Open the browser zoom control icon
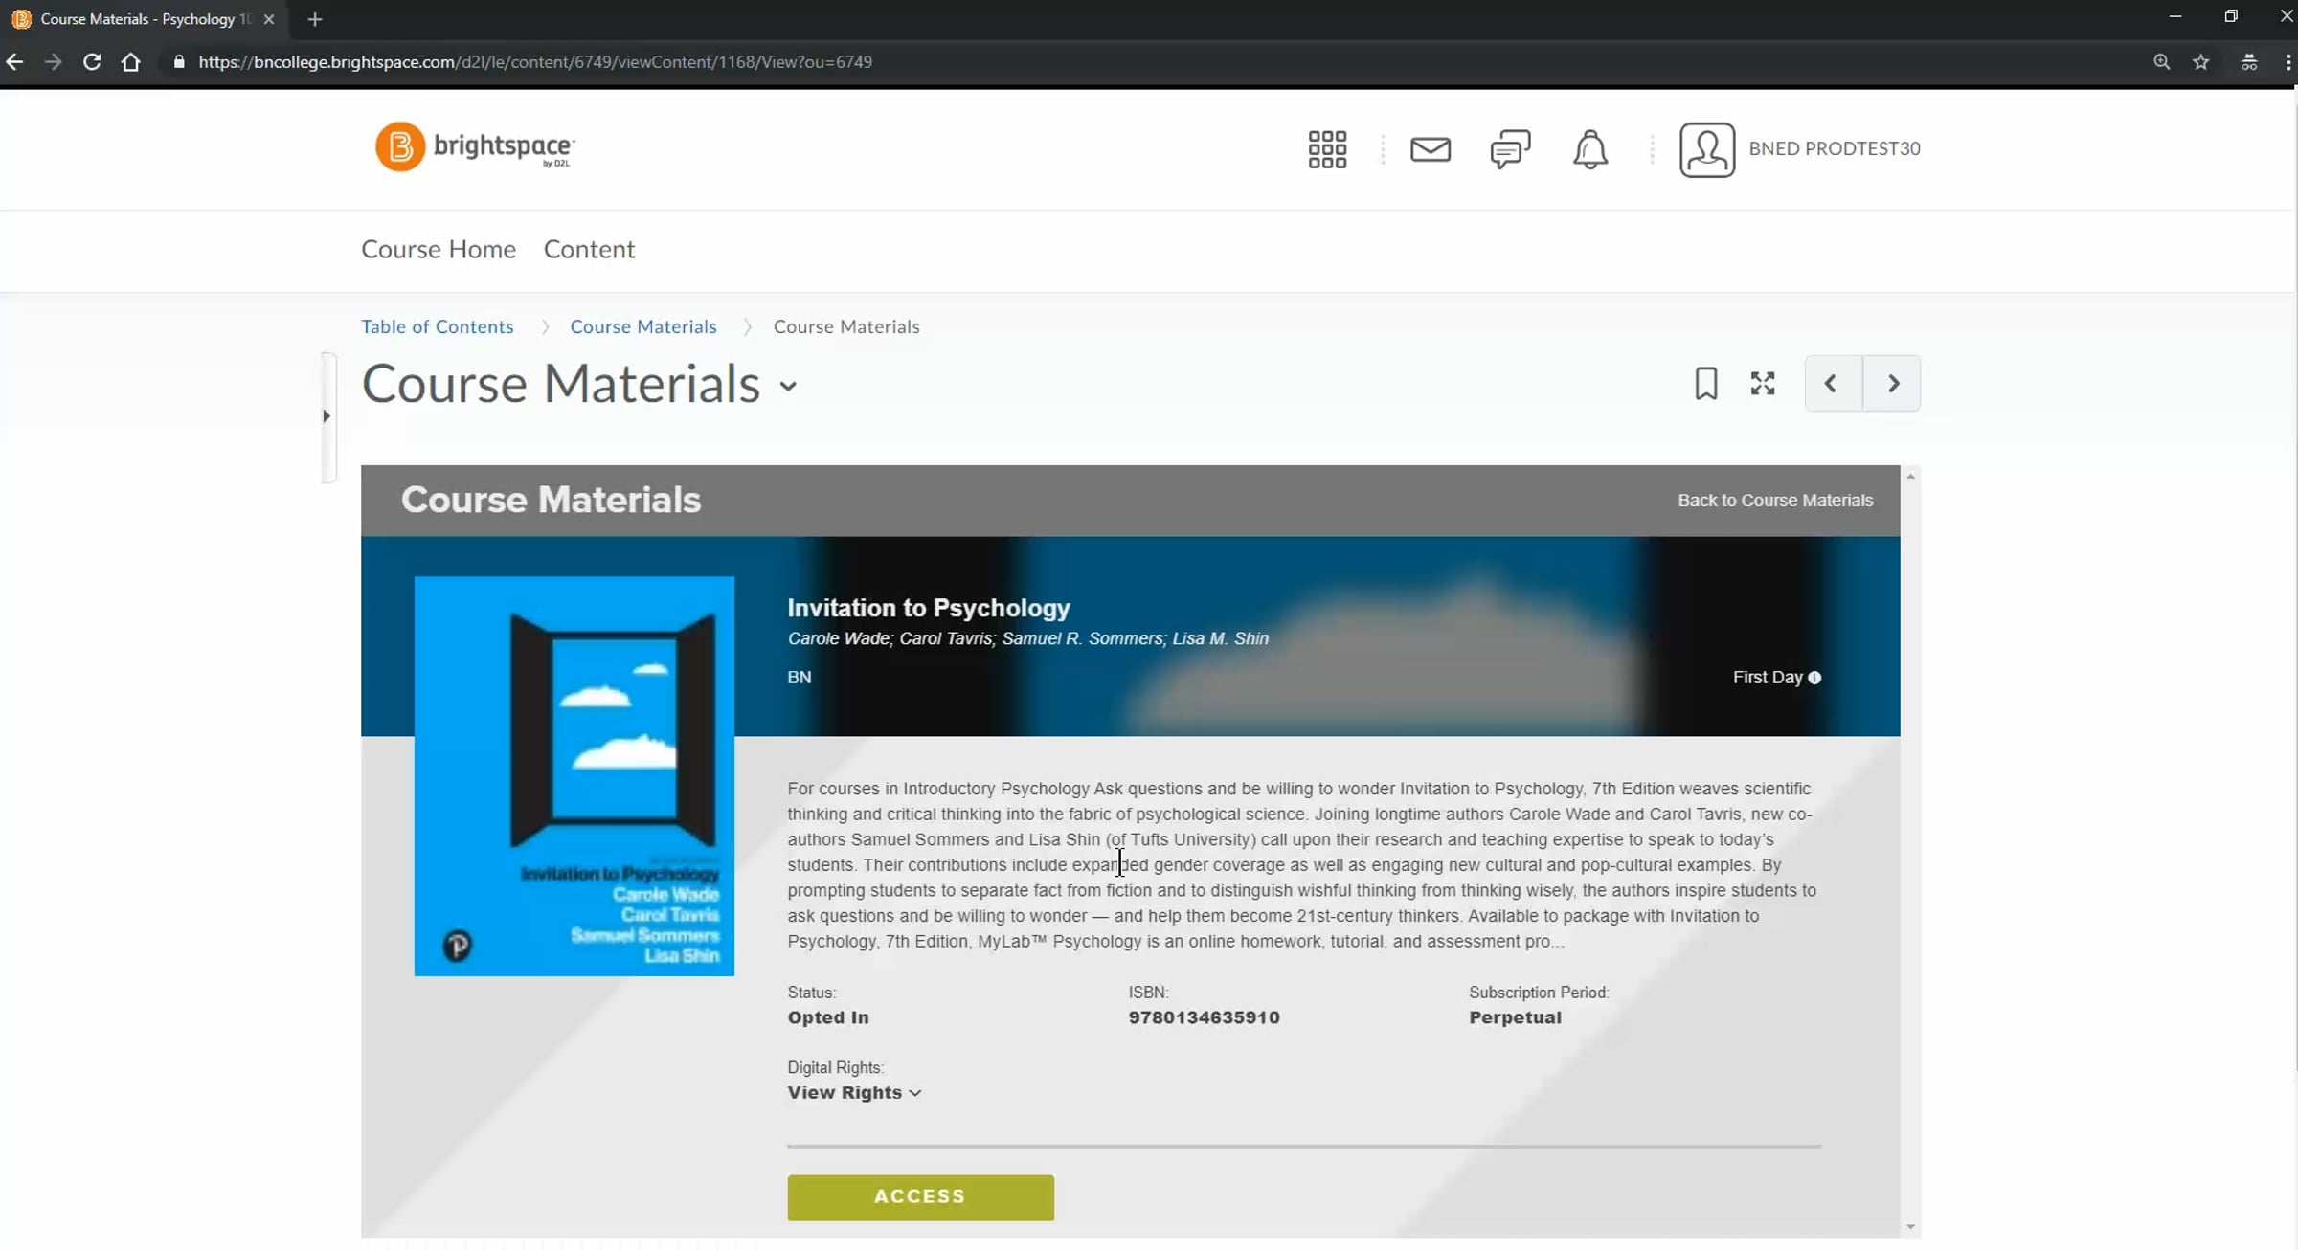Screen dimensions: 2298x1250 click(2162, 62)
